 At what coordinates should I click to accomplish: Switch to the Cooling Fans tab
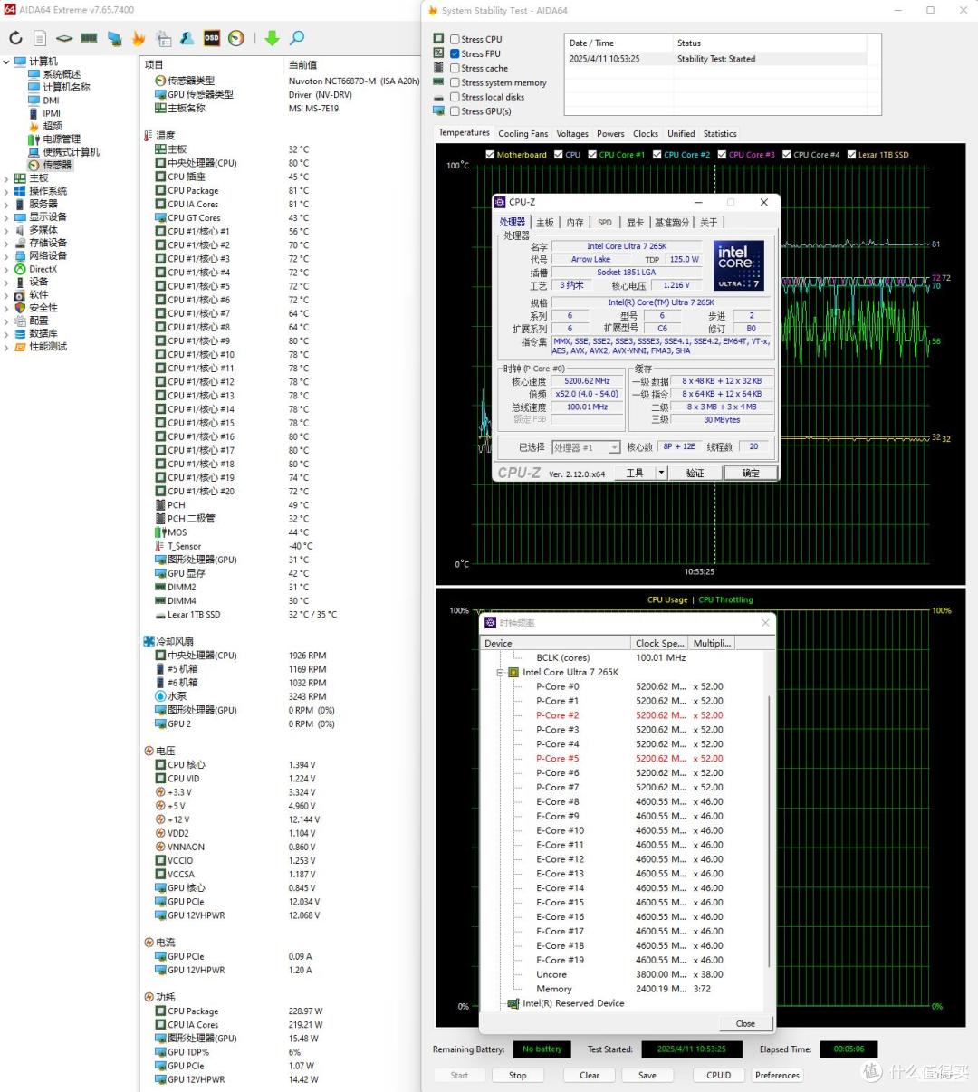click(x=523, y=134)
